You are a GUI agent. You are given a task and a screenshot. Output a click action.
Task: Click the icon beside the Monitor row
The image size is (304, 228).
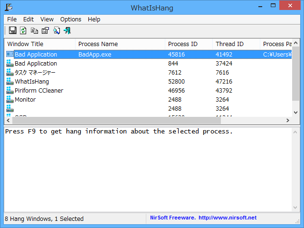pos(10,99)
